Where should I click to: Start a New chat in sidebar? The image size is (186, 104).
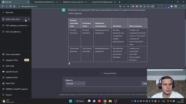[x=15, y=12]
